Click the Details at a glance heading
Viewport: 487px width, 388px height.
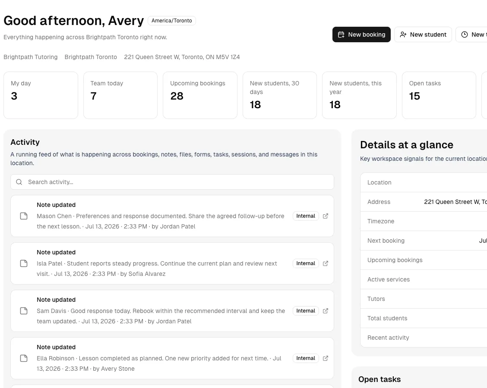tap(407, 145)
